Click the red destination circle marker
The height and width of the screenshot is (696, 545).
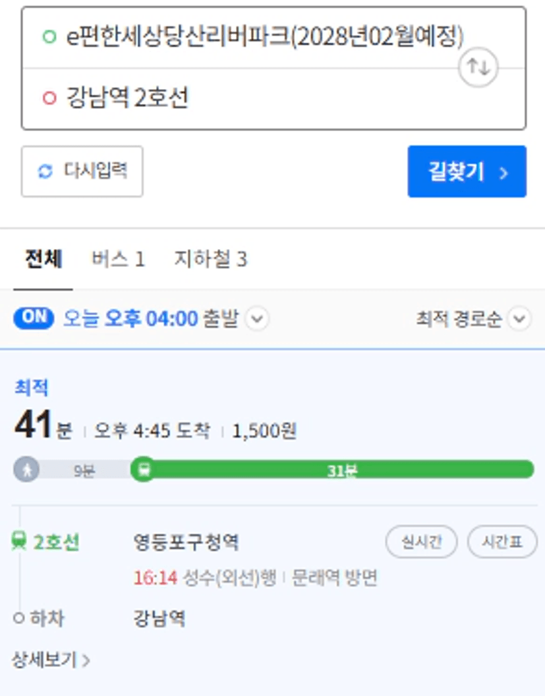(49, 98)
